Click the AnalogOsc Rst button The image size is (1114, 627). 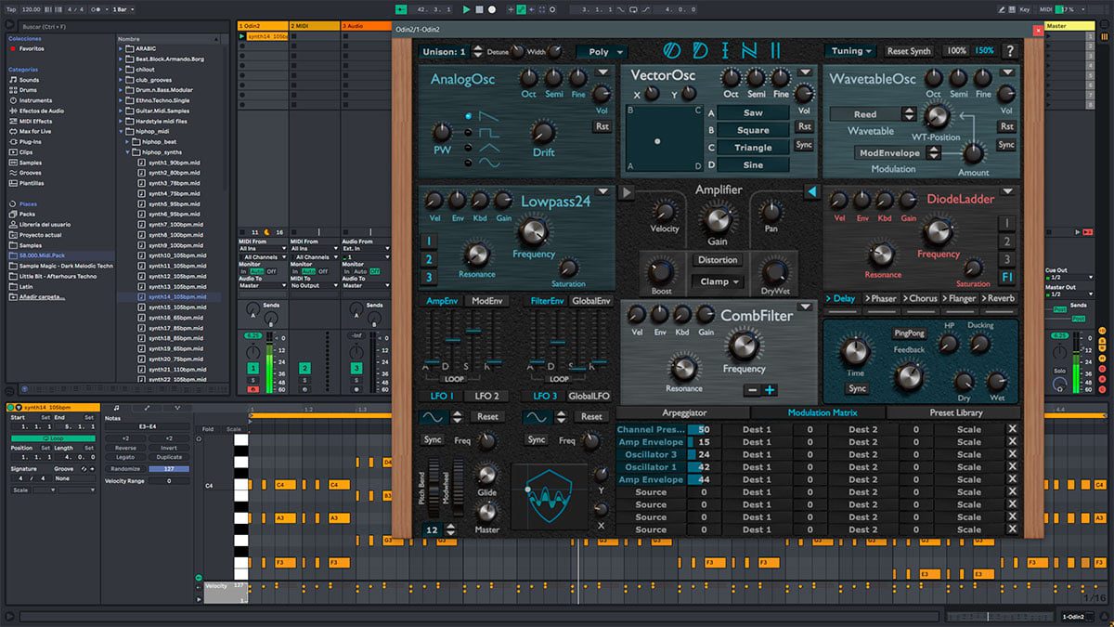point(602,126)
